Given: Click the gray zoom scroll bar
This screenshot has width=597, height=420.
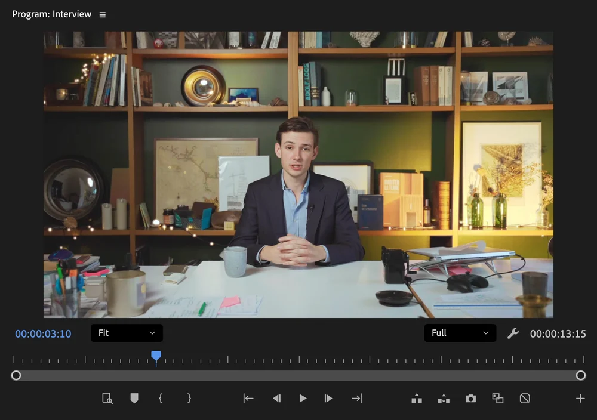Looking at the screenshot, I should point(298,375).
